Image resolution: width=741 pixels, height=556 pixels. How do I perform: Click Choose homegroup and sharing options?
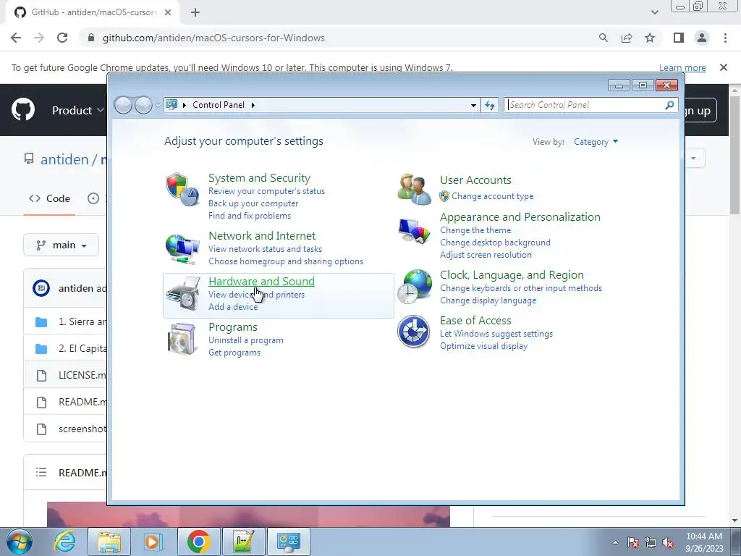(286, 261)
